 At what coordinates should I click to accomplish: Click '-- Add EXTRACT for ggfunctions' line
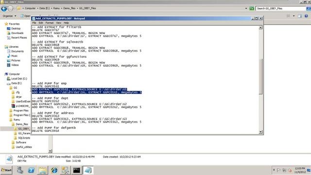[59, 57]
